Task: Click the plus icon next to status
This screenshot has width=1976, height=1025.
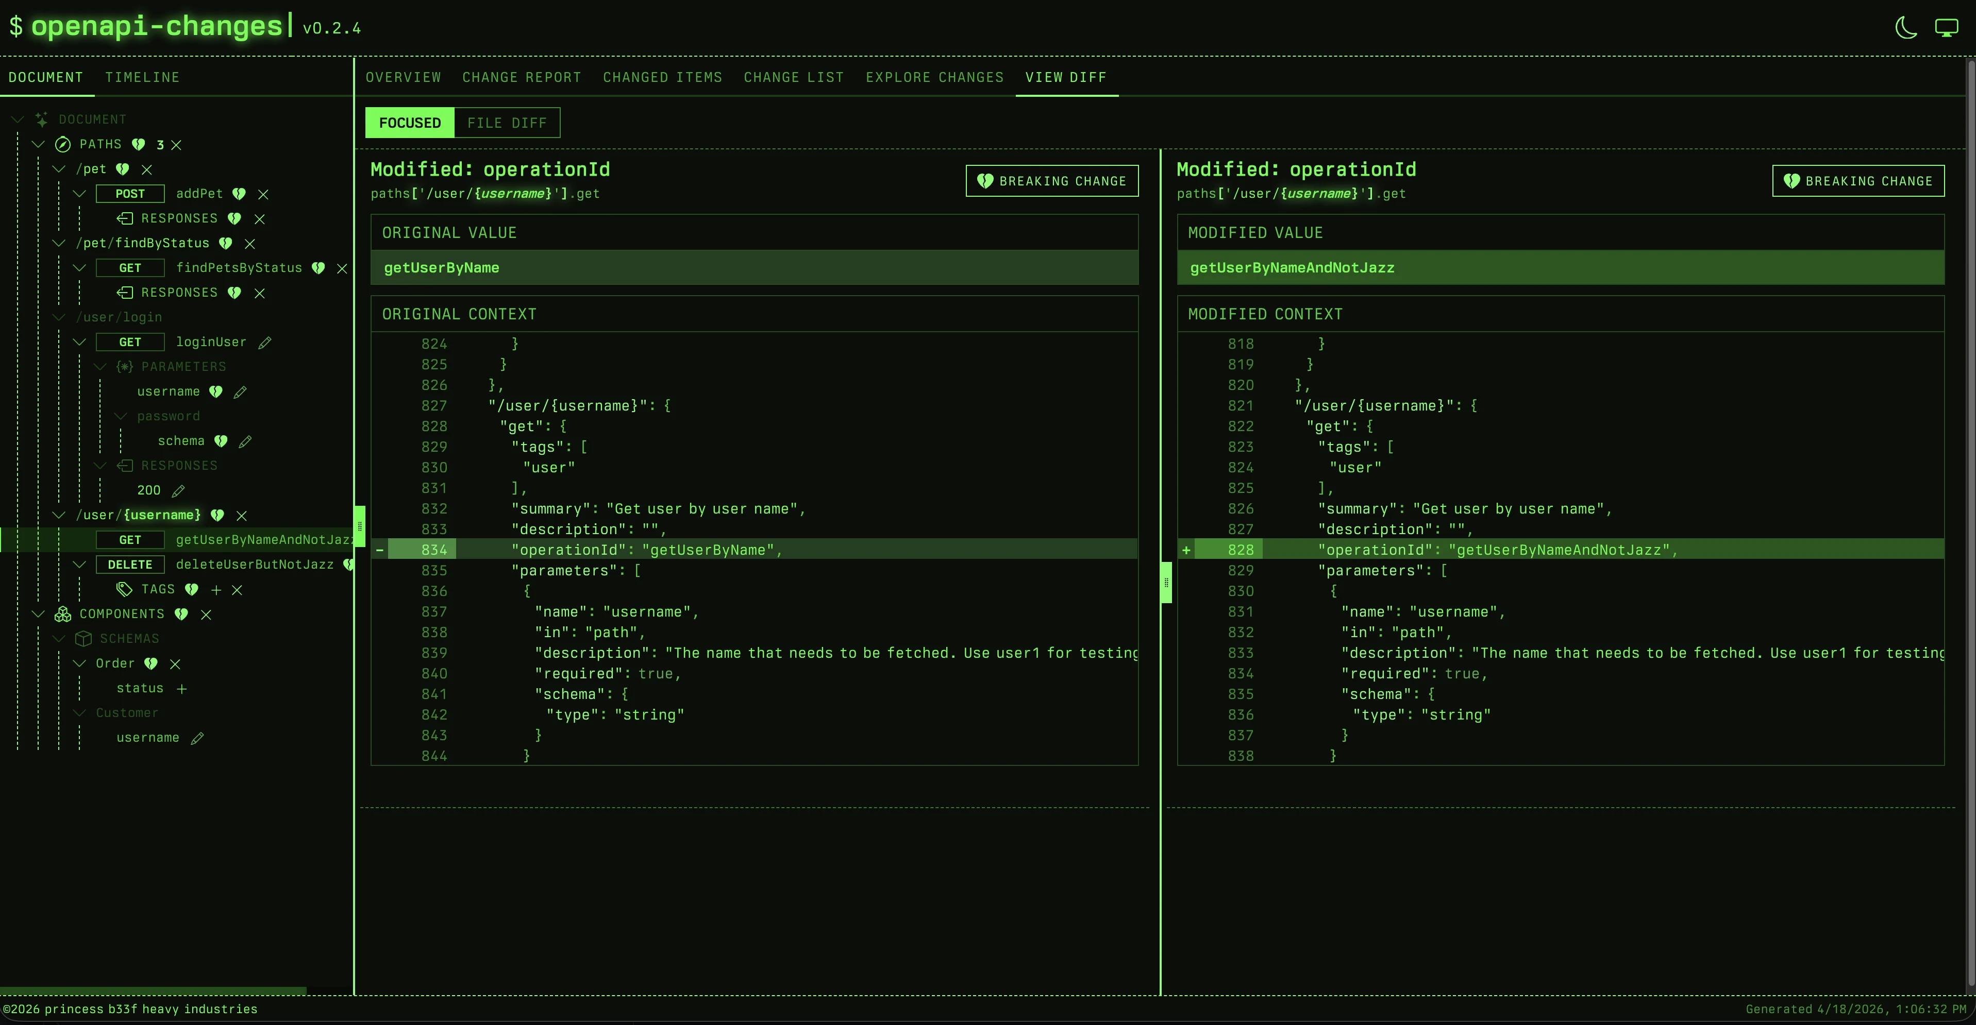Action: coord(182,689)
